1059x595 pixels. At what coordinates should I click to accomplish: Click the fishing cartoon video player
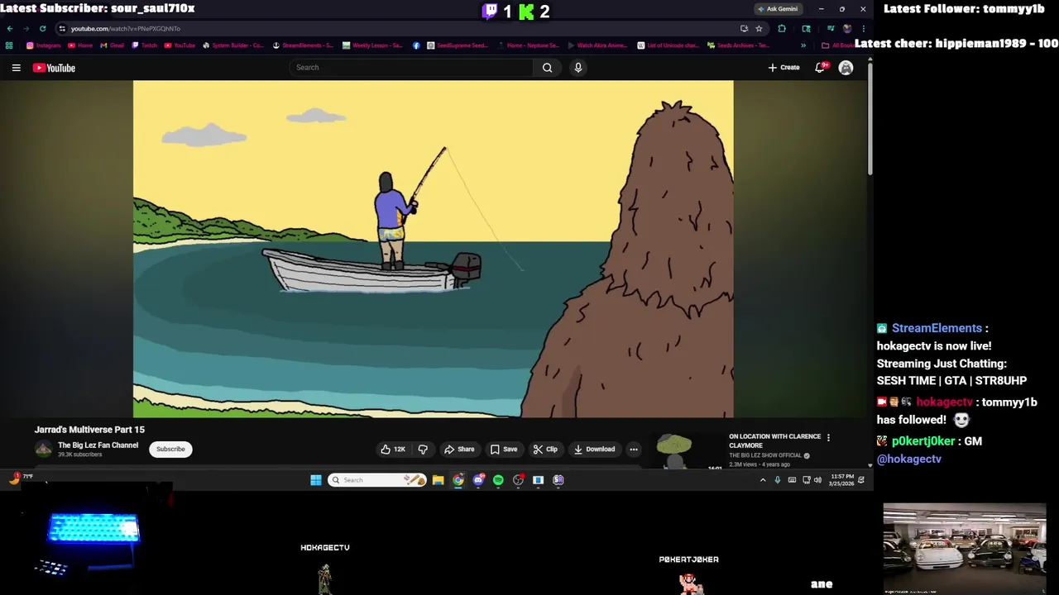tap(433, 249)
